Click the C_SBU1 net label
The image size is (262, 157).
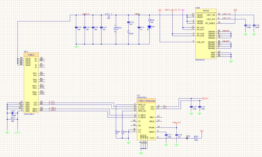pyautogui.click(x=52, y=108)
